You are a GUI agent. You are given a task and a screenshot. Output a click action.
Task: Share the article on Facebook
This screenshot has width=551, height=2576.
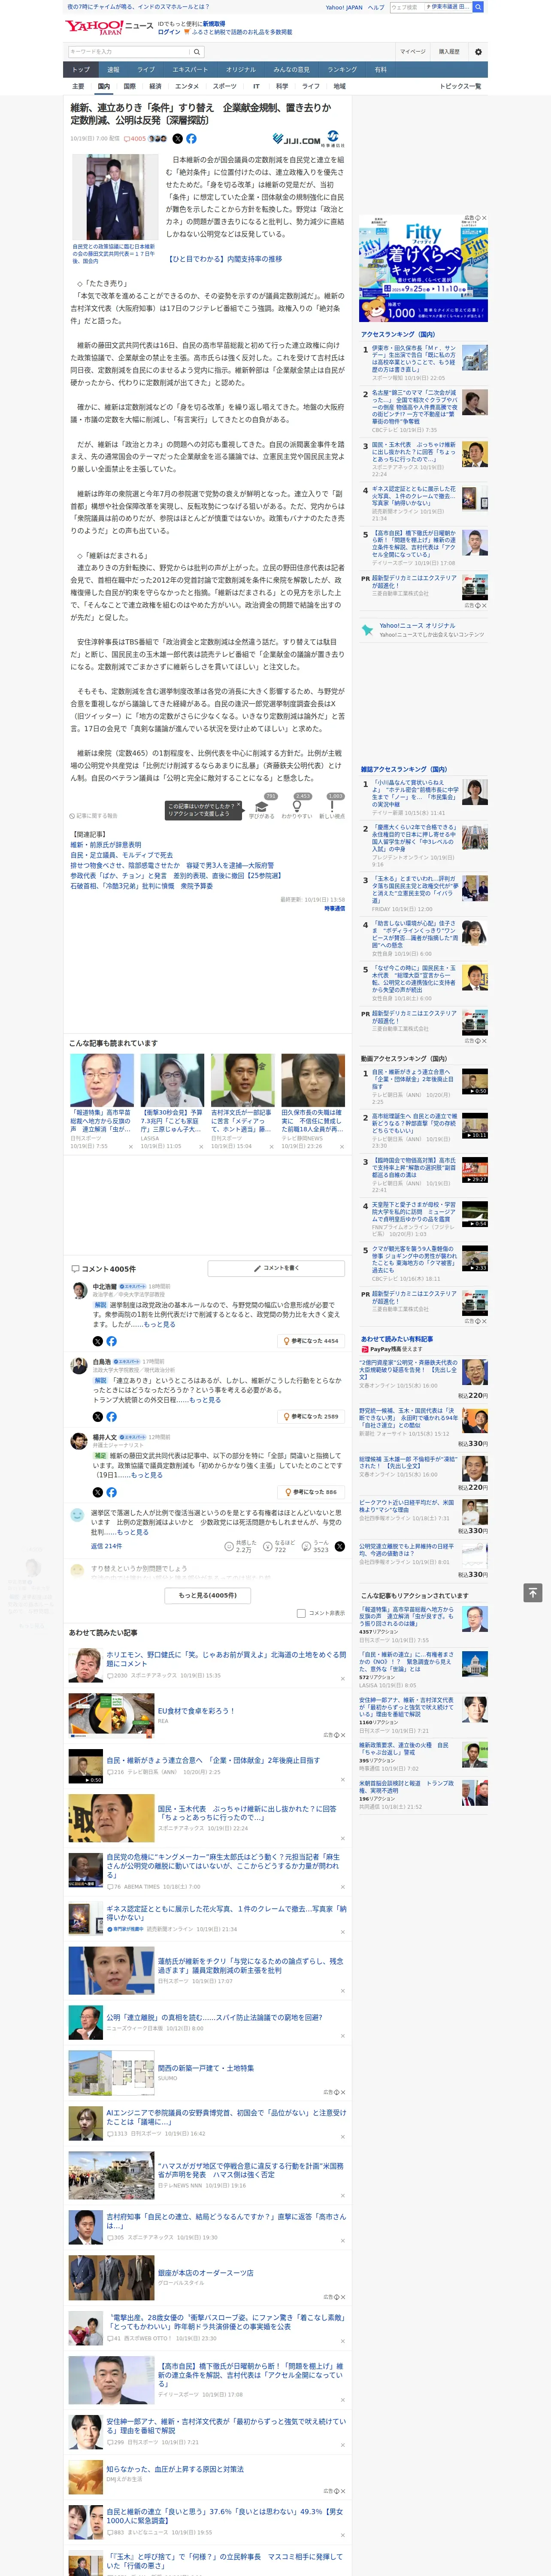point(191,139)
